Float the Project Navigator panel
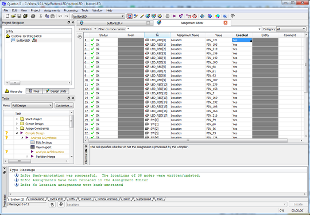Screen dimensions: 310x215 pos(69,22)
